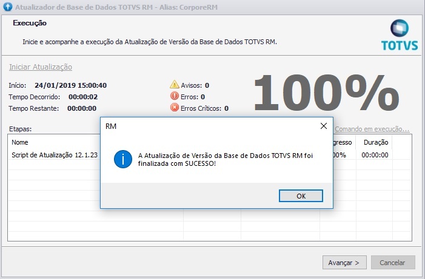425x279 pixels.
Task: Click the Erros Críticos X icon
Action: [x=175, y=108]
